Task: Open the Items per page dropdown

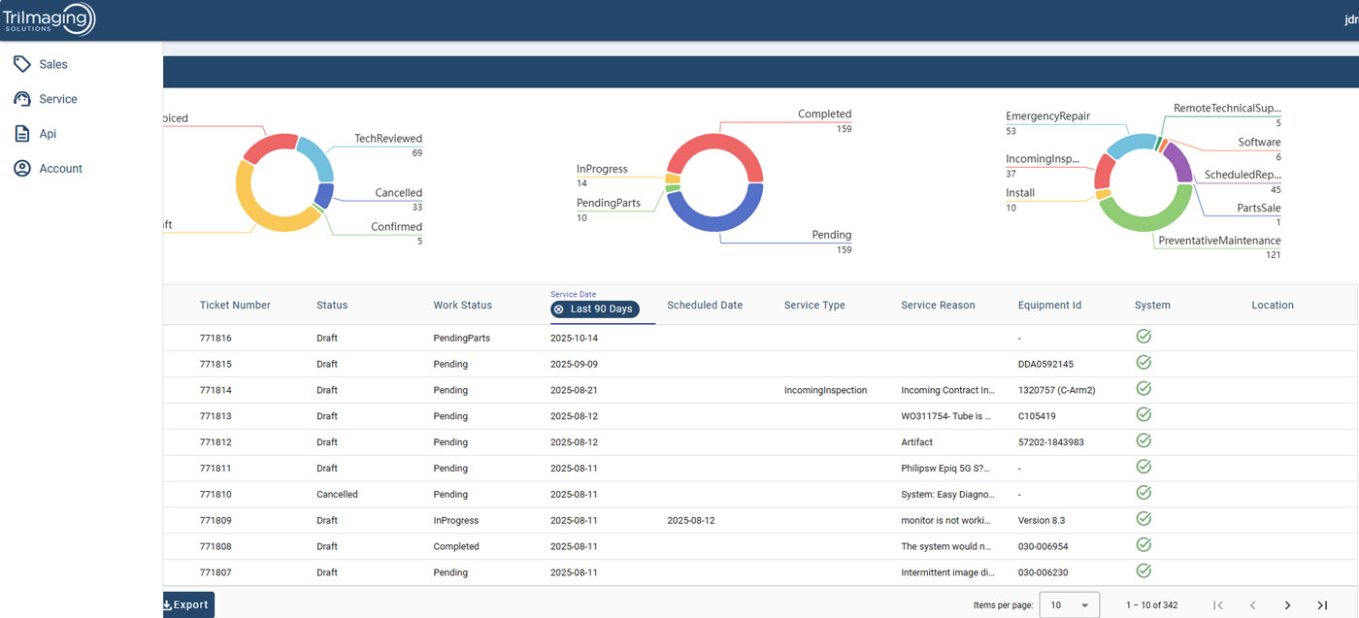Action: pyautogui.click(x=1069, y=605)
